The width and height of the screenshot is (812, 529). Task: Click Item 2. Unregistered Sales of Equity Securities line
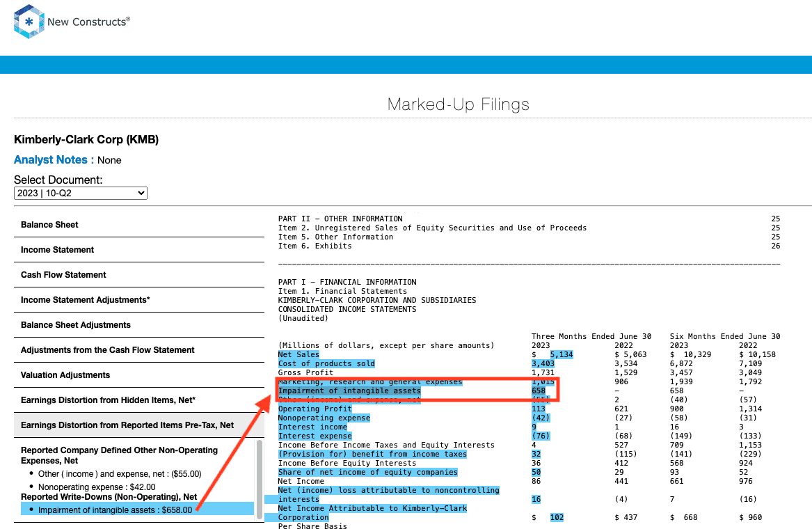432,228
